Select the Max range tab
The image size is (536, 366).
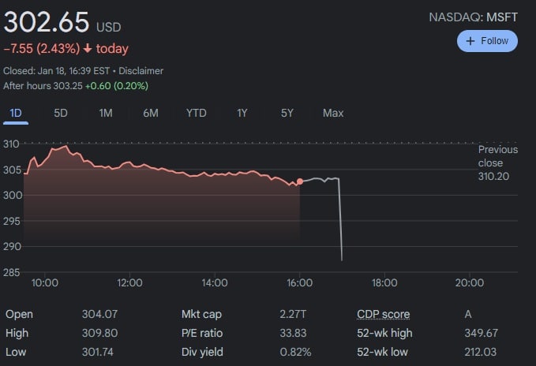(x=333, y=113)
